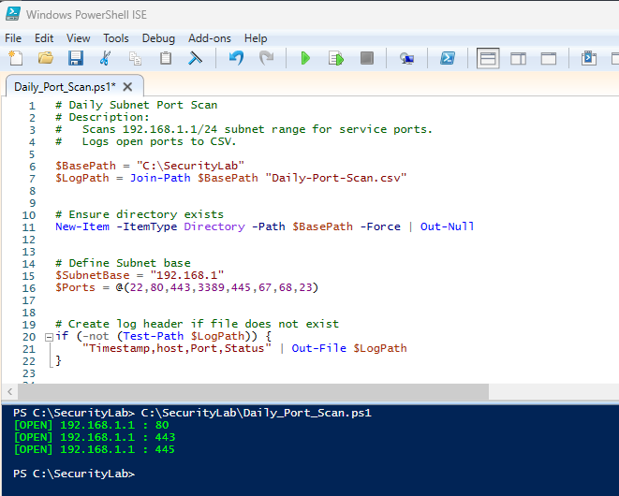Image resolution: width=619 pixels, height=496 pixels.
Task: Click Out-File cmdlet on line 21
Action: pos(319,348)
